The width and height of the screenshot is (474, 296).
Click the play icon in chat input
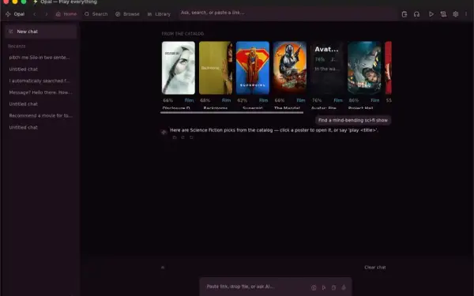[324, 288]
